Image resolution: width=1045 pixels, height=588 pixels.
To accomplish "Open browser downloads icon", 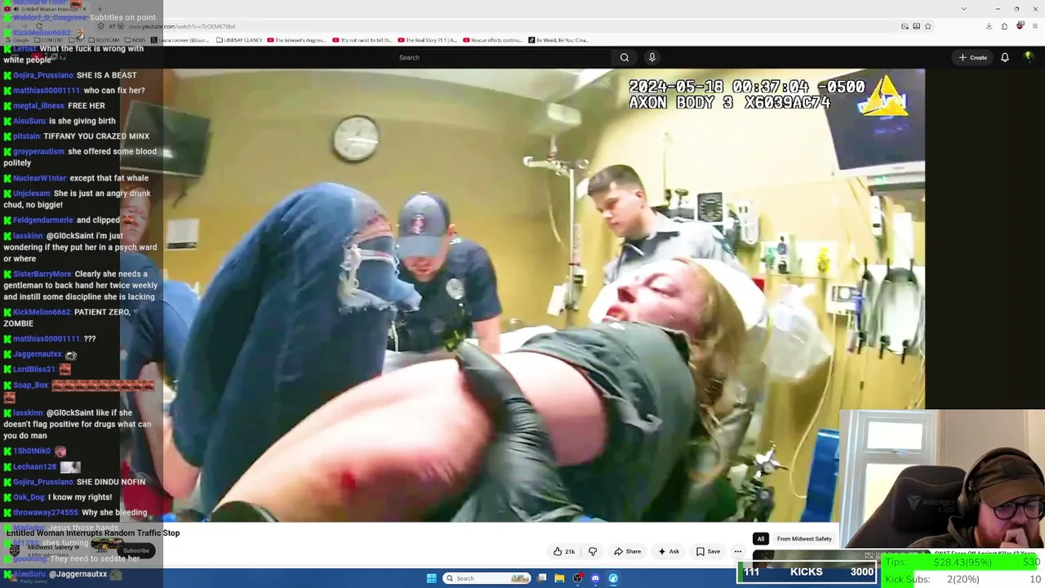I will tap(989, 26).
